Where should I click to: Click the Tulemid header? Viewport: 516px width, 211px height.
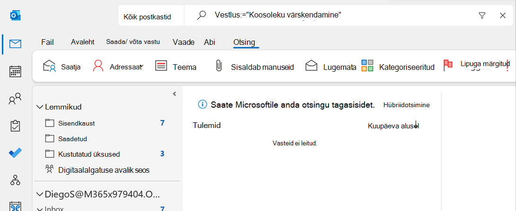click(206, 125)
